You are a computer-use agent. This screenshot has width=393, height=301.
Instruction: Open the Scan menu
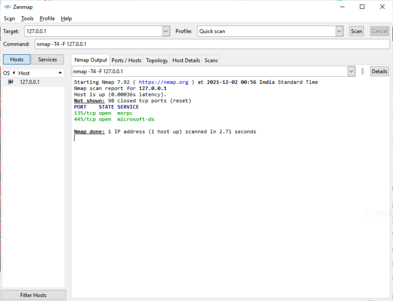coord(9,18)
